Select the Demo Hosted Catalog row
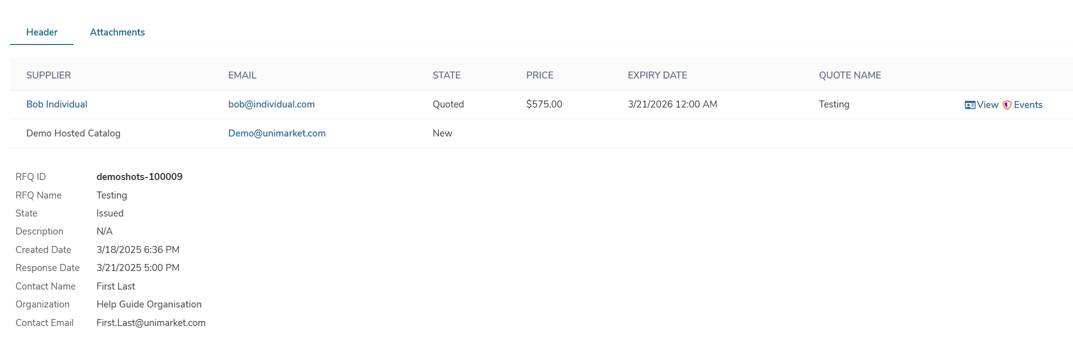Image resolution: width=1073 pixels, height=338 pixels. (73, 133)
